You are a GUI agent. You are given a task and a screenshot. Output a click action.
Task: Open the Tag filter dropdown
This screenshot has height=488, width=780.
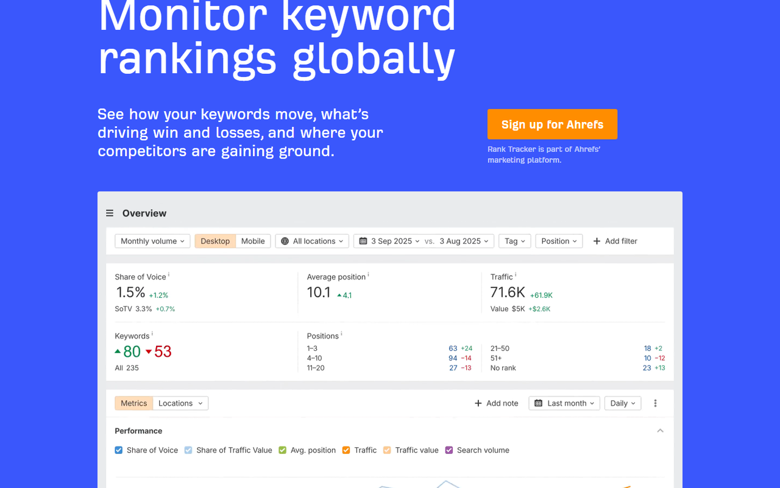tap(515, 241)
